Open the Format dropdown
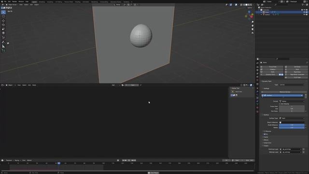 (x=292, y=101)
